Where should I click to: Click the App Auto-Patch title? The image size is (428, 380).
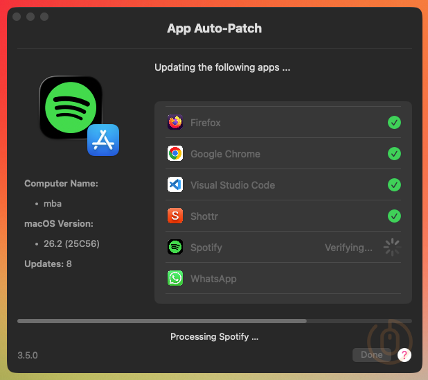point(214,28)
